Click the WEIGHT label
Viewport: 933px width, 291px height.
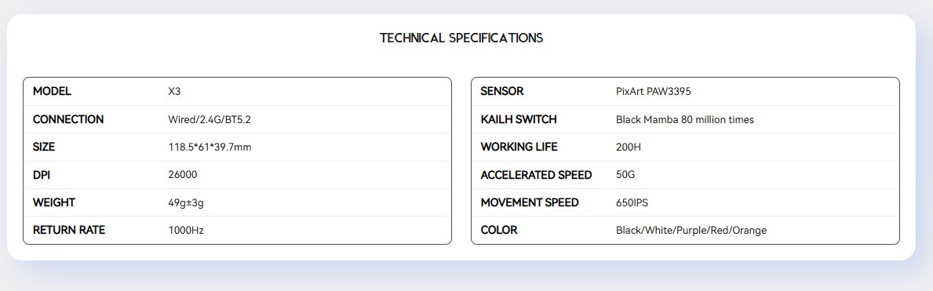(x=54, y=202)
